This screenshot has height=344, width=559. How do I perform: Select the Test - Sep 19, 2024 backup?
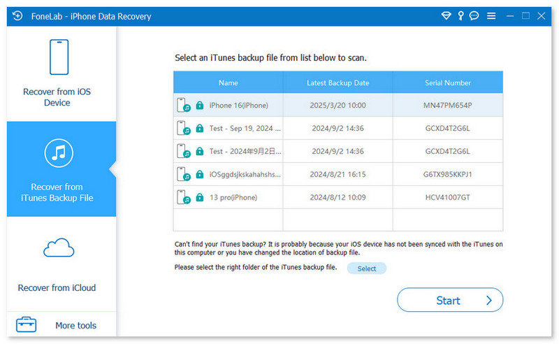(245, 129)
